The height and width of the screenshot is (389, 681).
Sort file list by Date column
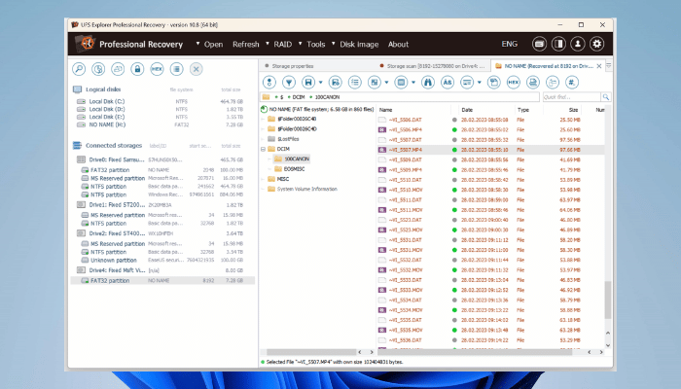(x=467, y=110)
